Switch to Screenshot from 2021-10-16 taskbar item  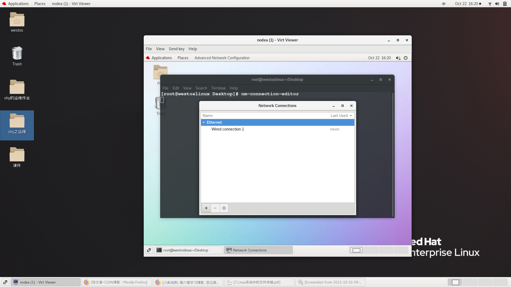point(331,282)
